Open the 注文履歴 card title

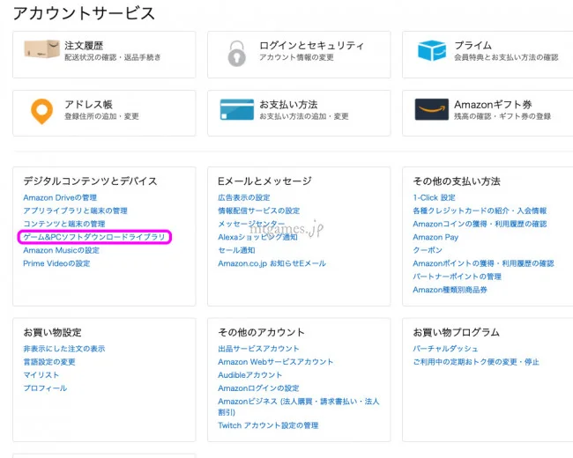point(84,46)
